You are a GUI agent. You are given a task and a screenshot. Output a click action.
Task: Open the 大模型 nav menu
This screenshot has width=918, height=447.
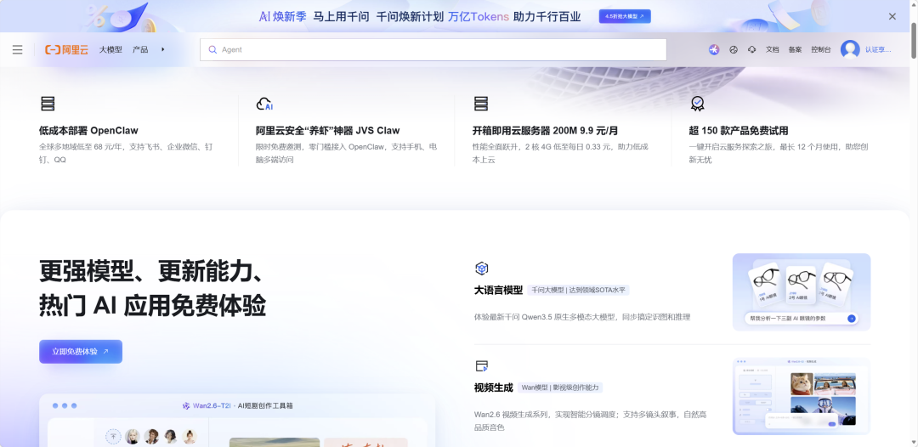110,50
